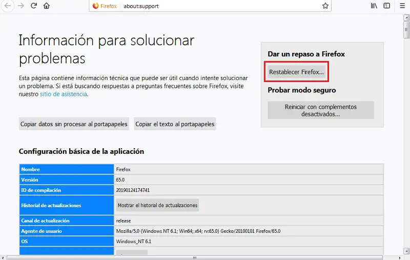
Task: Open the hamburger application menu
Action: pos(402,6)
